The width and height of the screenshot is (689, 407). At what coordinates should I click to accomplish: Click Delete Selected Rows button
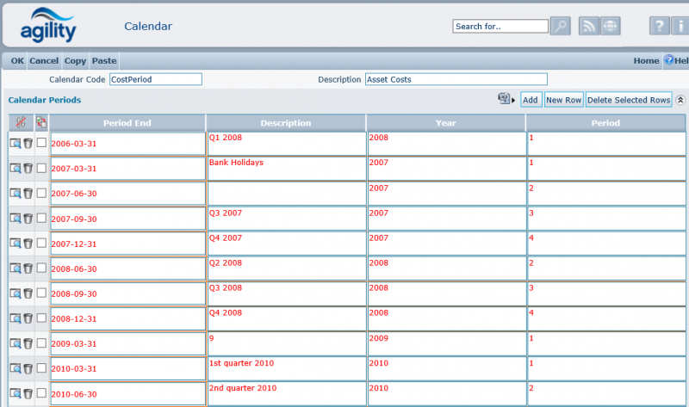coord(629,100)
